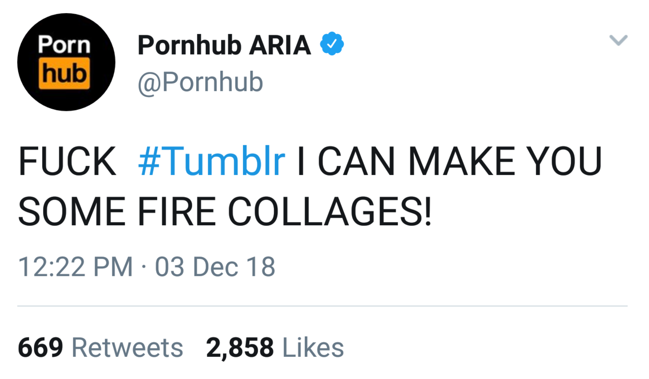Open the Pornhub ARIA display name
The width and height of the screenshot is (649, 379).
coord(224,46)
